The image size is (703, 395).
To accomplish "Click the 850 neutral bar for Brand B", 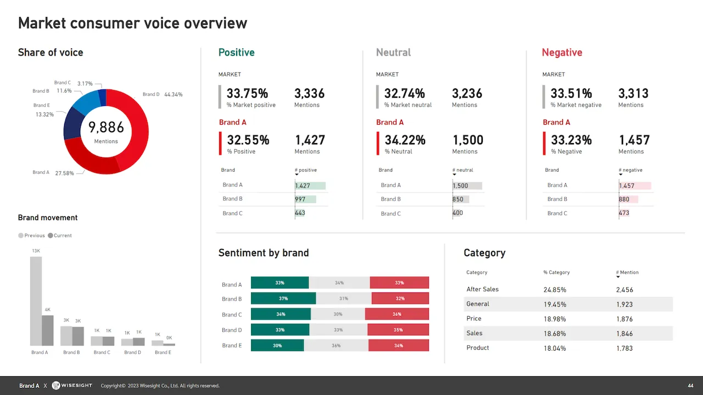I will click(461, 199).
